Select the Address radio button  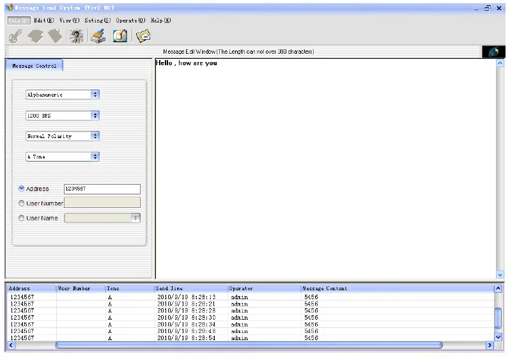22,189
